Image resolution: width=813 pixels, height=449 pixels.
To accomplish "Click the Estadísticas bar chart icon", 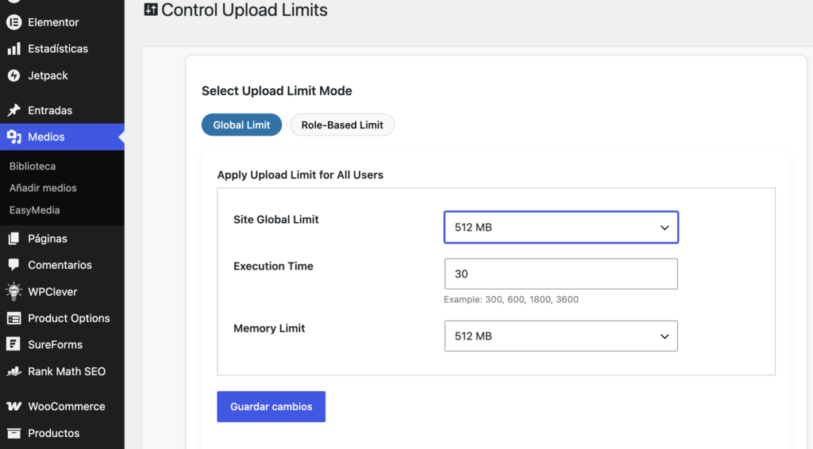I will [x=14, y=48].
